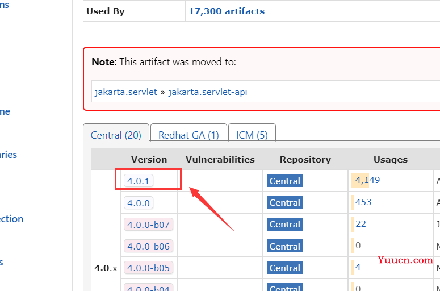The height and width of the screenshot is (291, 440).
Task: Click the Central badge in the 4.0.0-b06 row
Action: pos(285,246)
